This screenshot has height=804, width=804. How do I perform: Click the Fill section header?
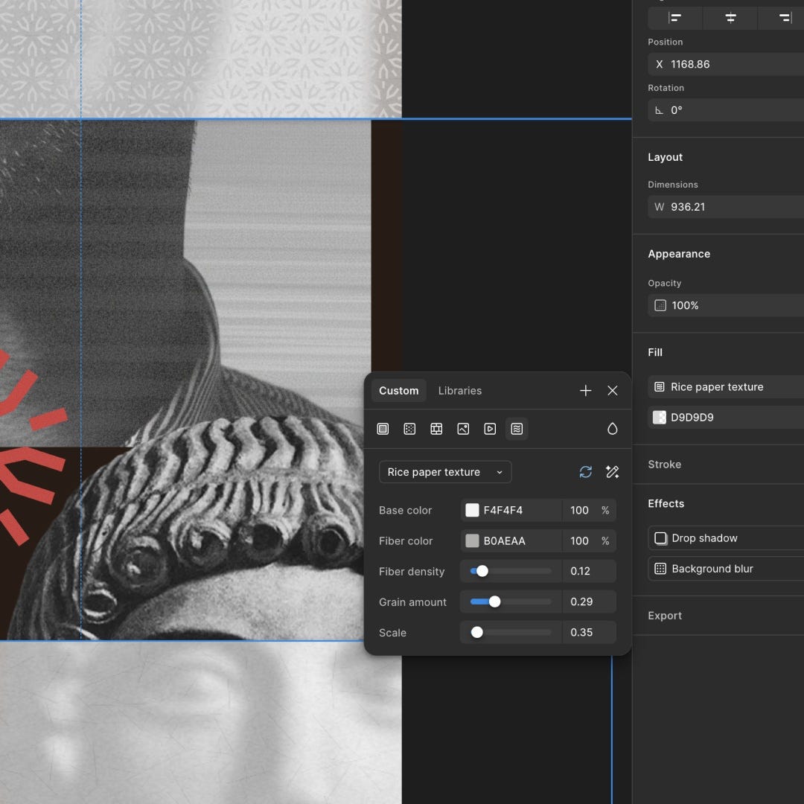[x=655, y=352]
